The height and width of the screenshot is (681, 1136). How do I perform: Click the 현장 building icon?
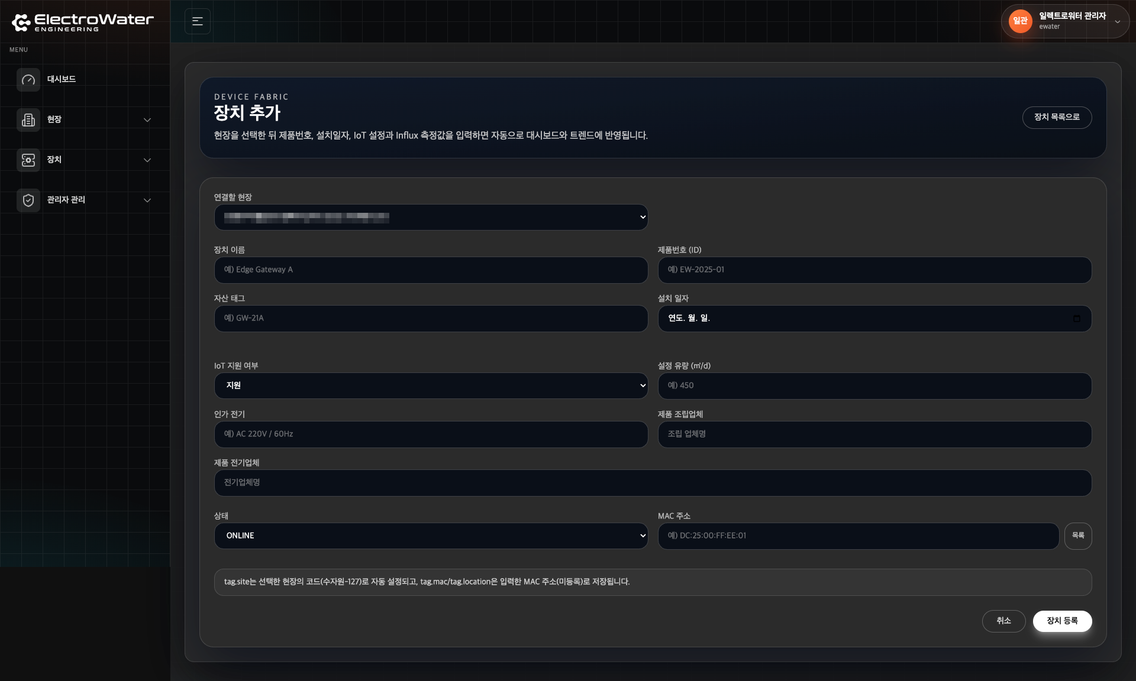28,120
